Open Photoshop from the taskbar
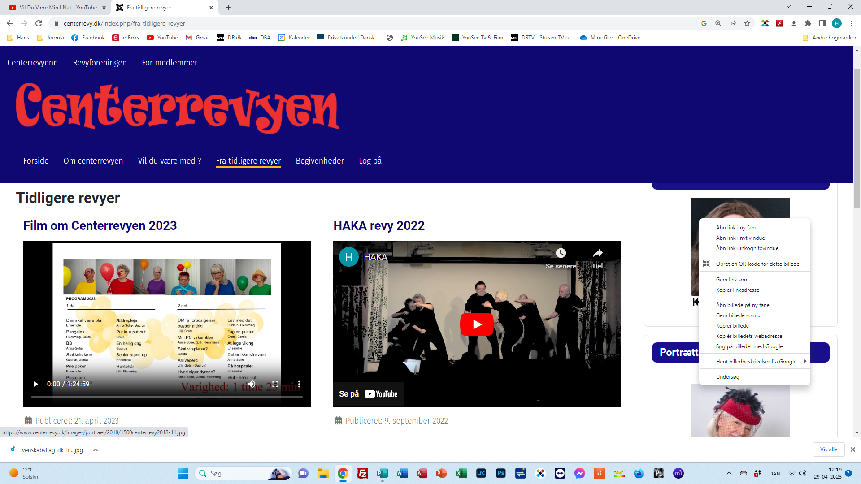The width and height of the screenshot is (861, 484). (501, 473)
